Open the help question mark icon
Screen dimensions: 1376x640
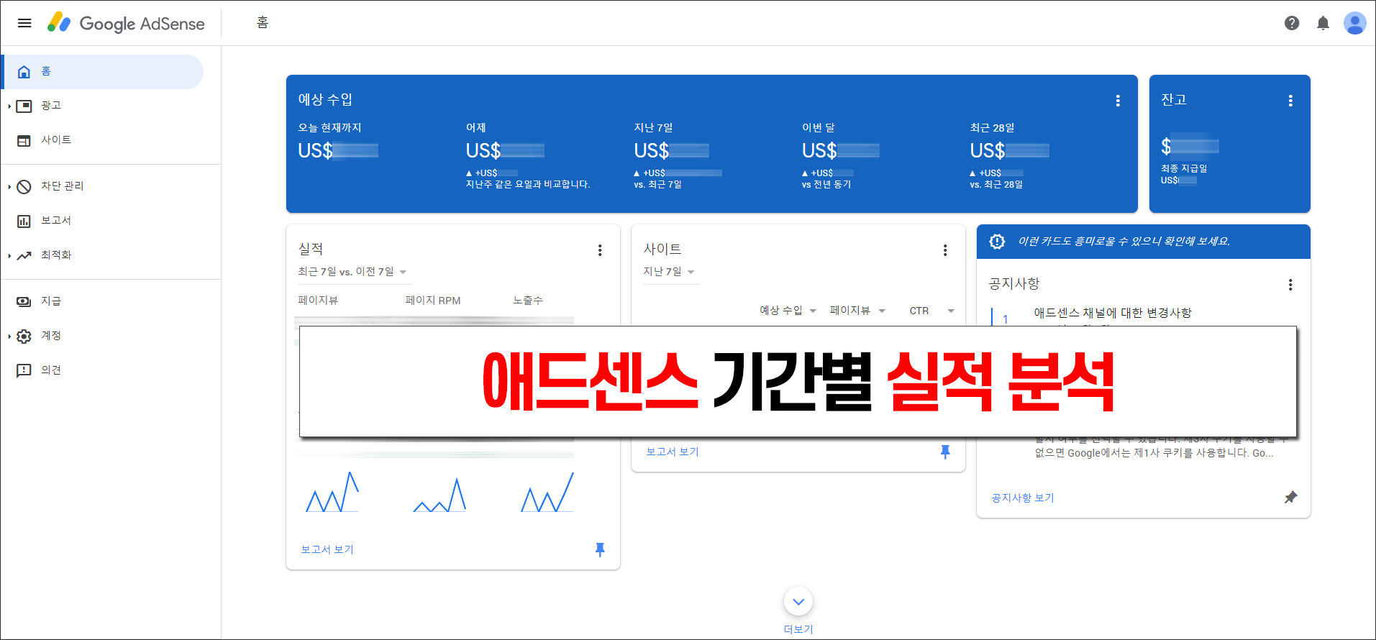[x=1292, y=23]
